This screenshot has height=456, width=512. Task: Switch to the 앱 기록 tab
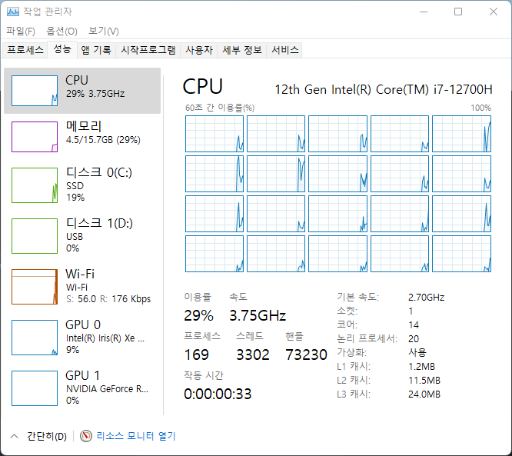96,50
